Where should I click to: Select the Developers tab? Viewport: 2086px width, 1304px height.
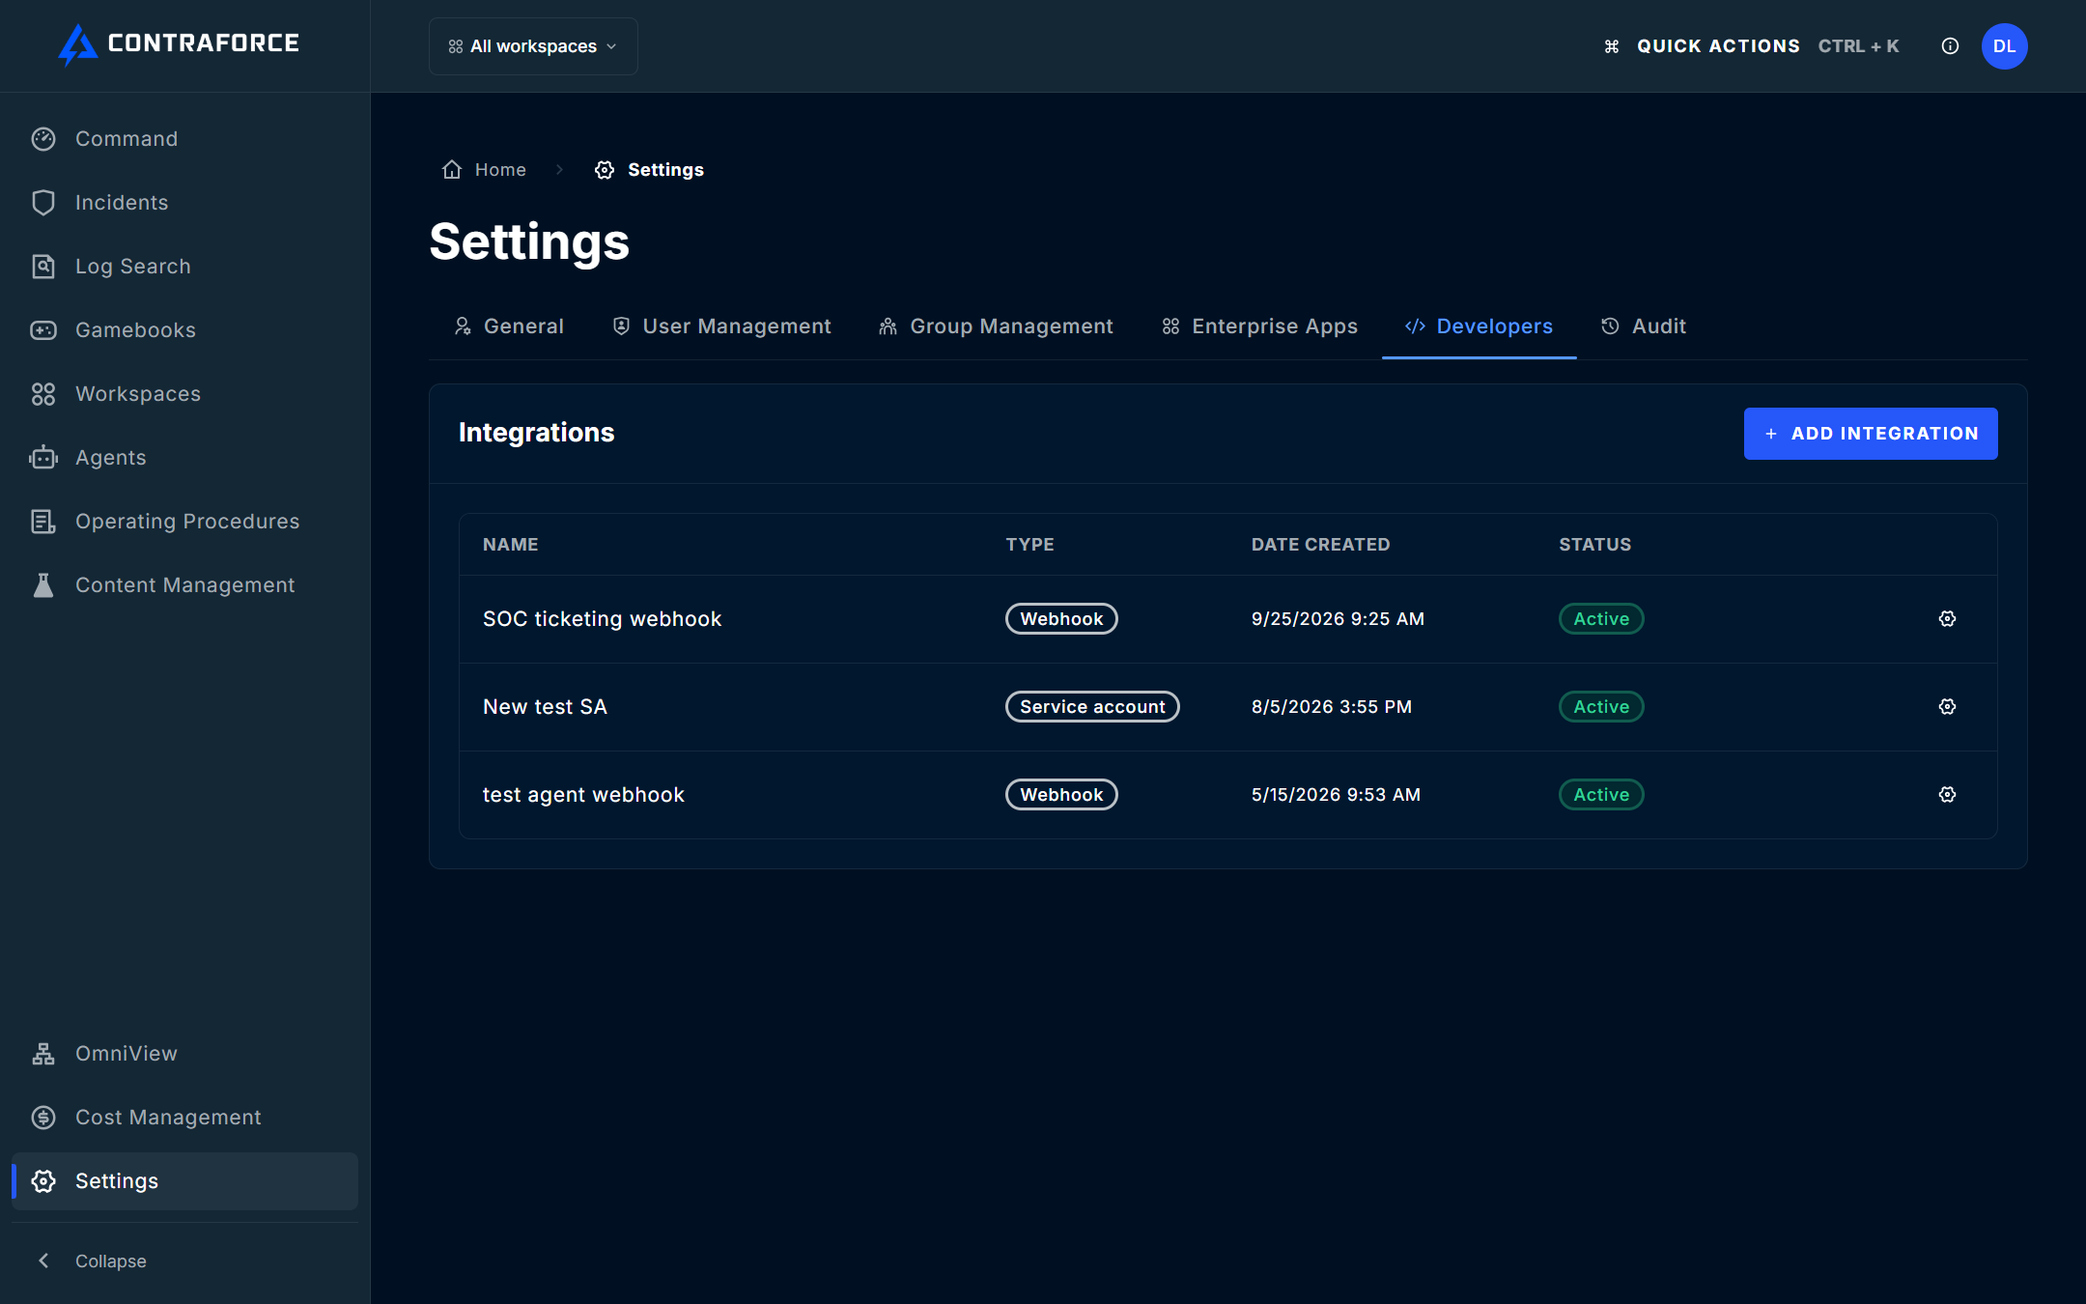tap(1479, 326)
